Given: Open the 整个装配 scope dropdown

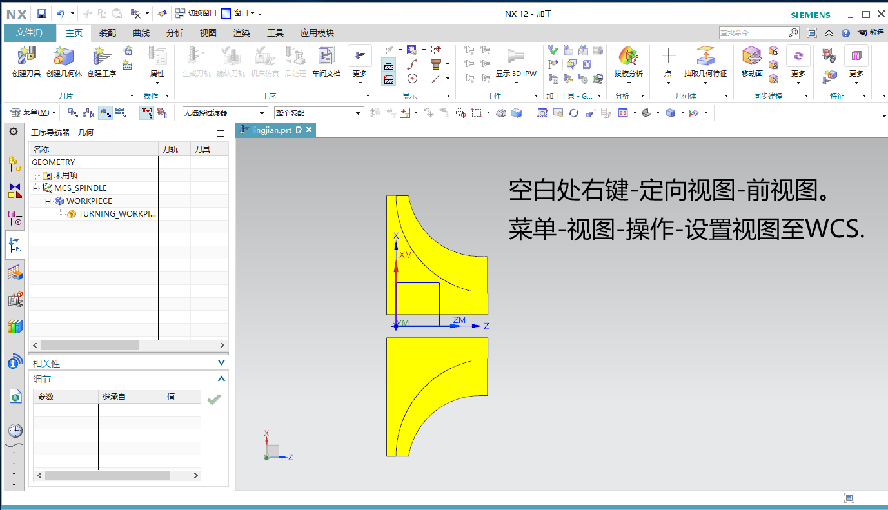Looking at the screenshot, I should click(319, 113).
